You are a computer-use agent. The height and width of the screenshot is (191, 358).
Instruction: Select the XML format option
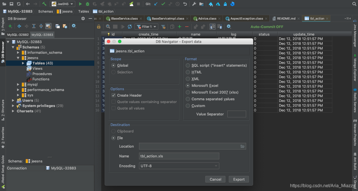[x=188, y=79]
